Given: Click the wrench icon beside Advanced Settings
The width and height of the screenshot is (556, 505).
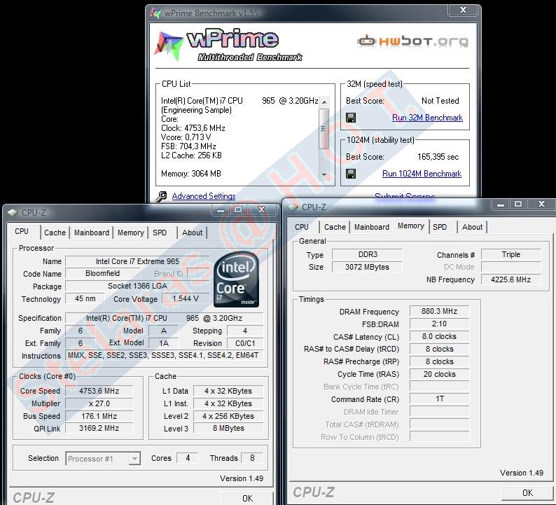Looking at the screenshot, I should coord(161,196).
